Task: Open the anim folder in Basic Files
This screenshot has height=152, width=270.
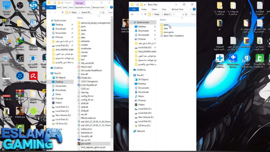Action: [166, 25]
